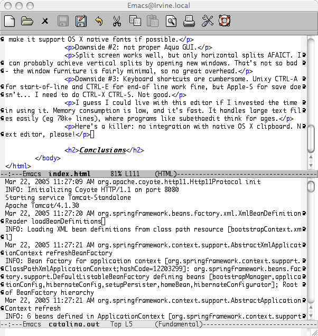Click the (Fundamental) mode indicator
Viewport: 318px width, 336px height.
(179, 324)
